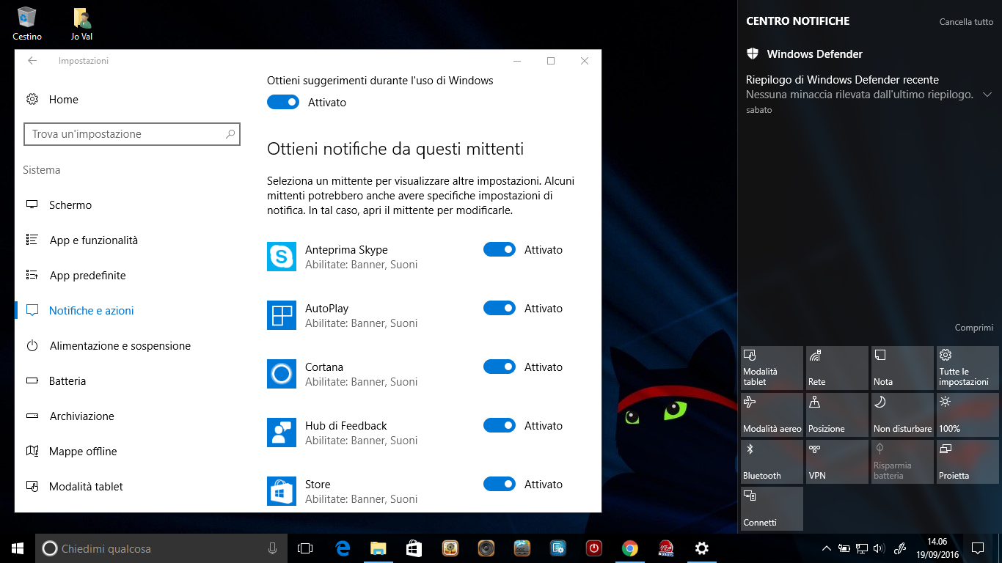This screenshot has width=1002, height=563.
Task: Show hidden tray icons arrow
Action: point(826,548)
